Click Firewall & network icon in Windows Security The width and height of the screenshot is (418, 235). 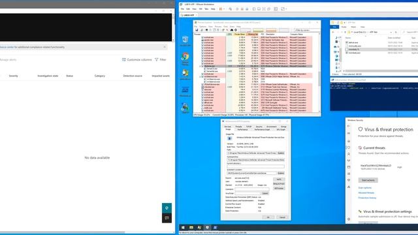(x=349, y=161)
